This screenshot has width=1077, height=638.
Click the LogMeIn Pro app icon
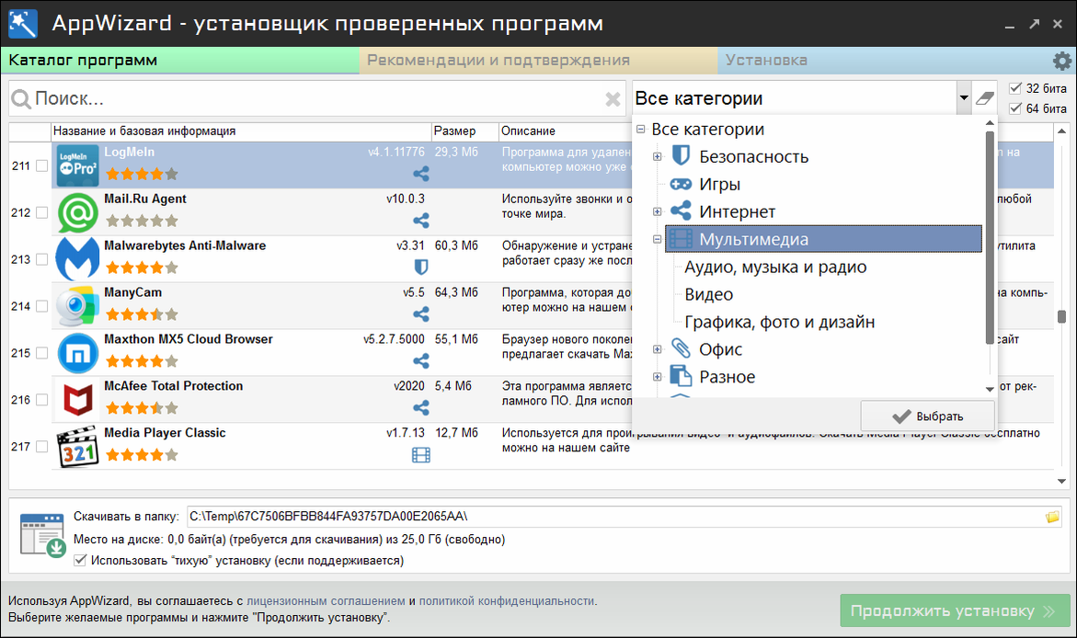(x=77, y=165)
